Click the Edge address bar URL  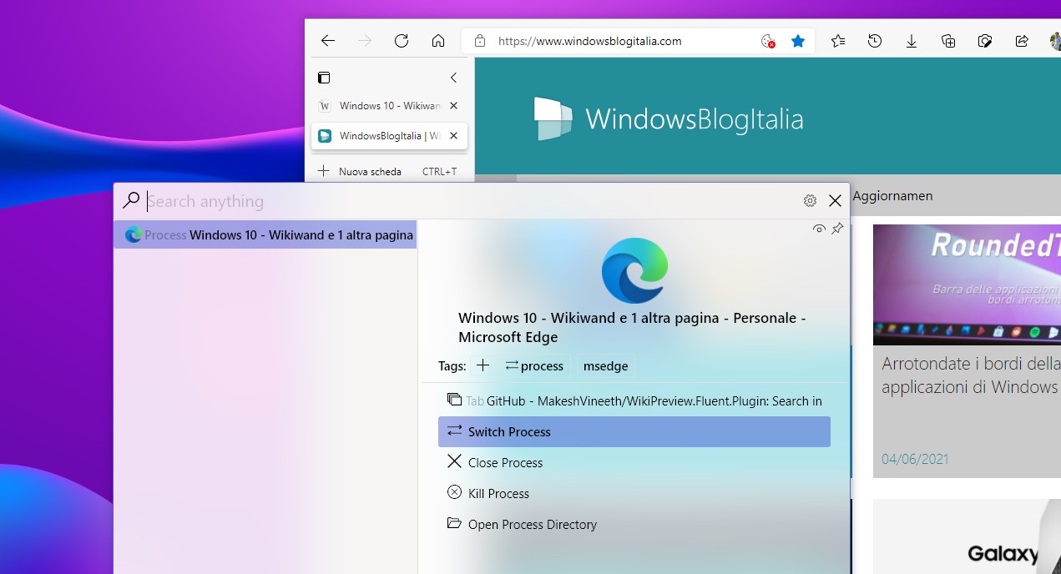click(x=589, y=41)
